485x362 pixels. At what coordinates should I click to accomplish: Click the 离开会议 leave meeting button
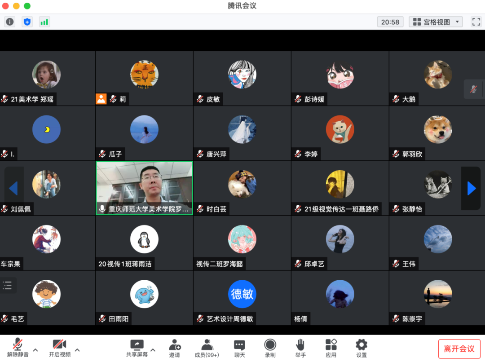pos(459,349)
